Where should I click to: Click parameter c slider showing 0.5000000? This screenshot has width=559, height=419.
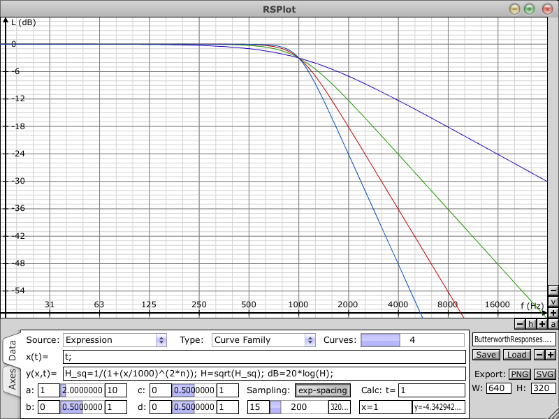194,390
